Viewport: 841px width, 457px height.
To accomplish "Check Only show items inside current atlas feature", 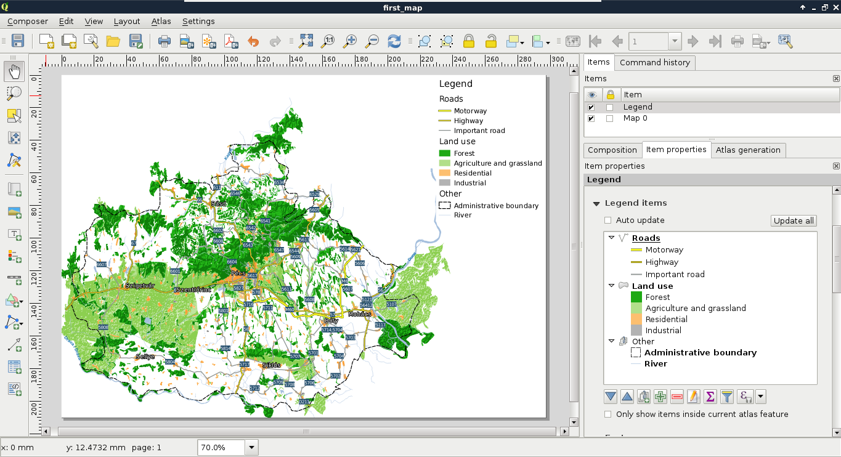I will [x=608, y=415].
